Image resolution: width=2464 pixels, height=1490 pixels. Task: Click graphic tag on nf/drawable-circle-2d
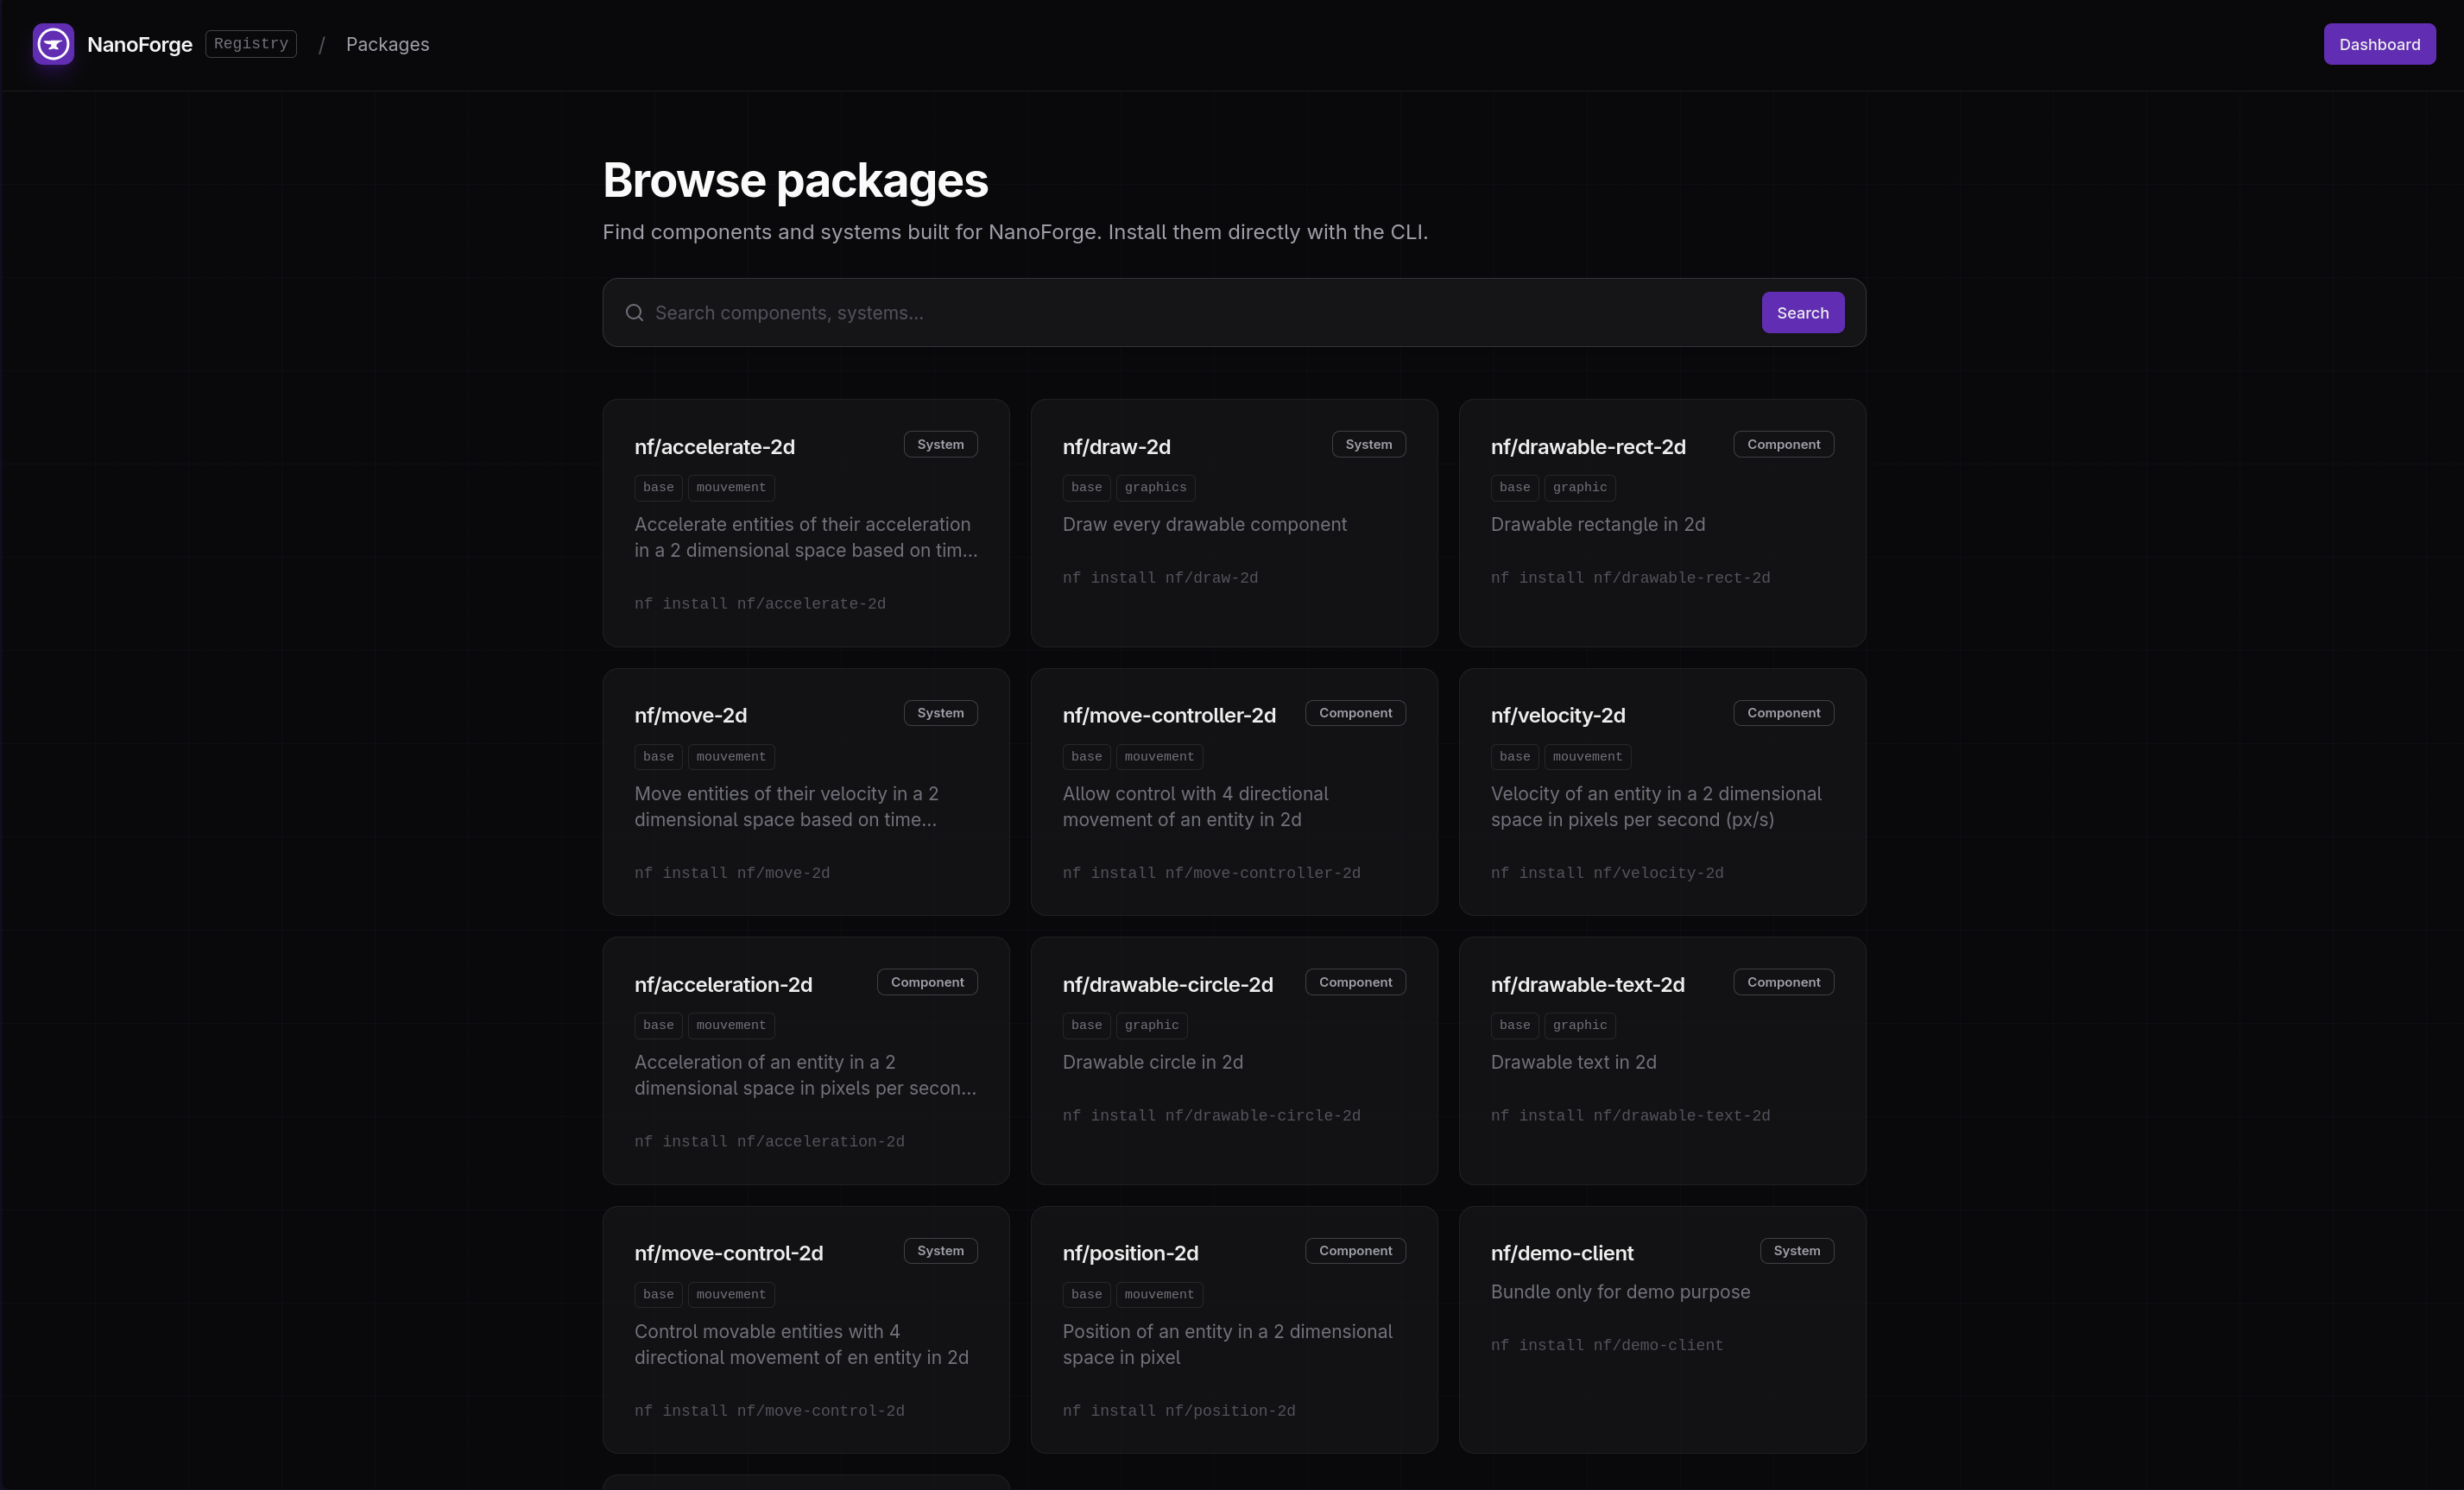[x=1151, y=1026]
